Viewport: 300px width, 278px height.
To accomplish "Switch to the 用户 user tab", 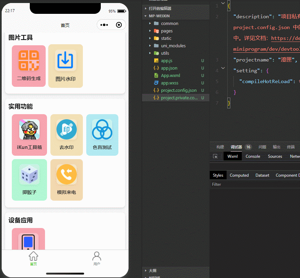I will tap(97, 258).
